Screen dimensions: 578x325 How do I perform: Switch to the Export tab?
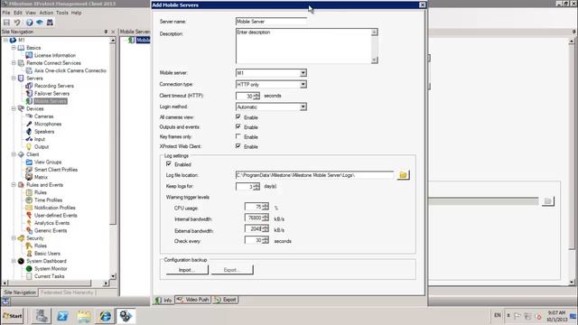[x=225, y=300]
